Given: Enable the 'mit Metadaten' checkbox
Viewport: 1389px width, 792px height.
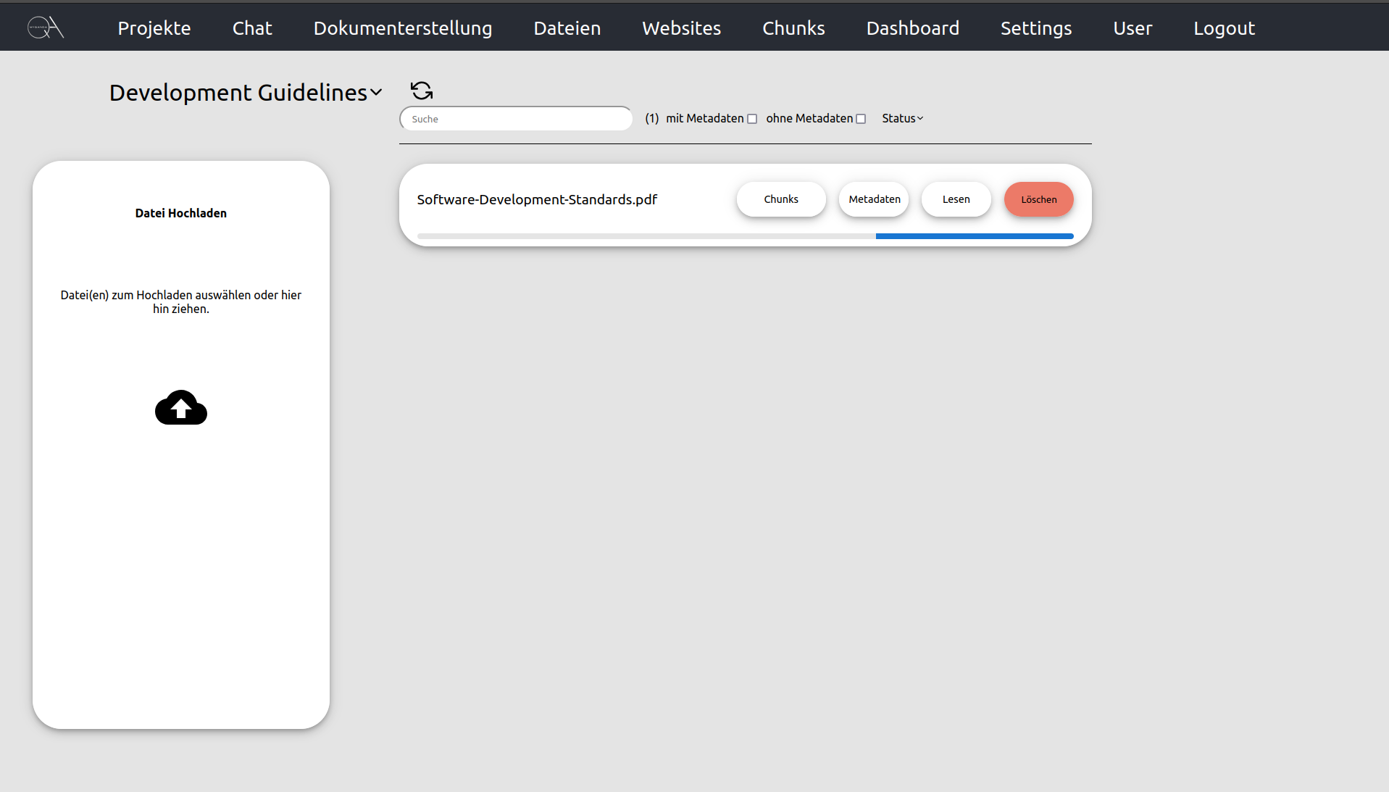Looking at the screenshot, I should click(x=752, y=119).
